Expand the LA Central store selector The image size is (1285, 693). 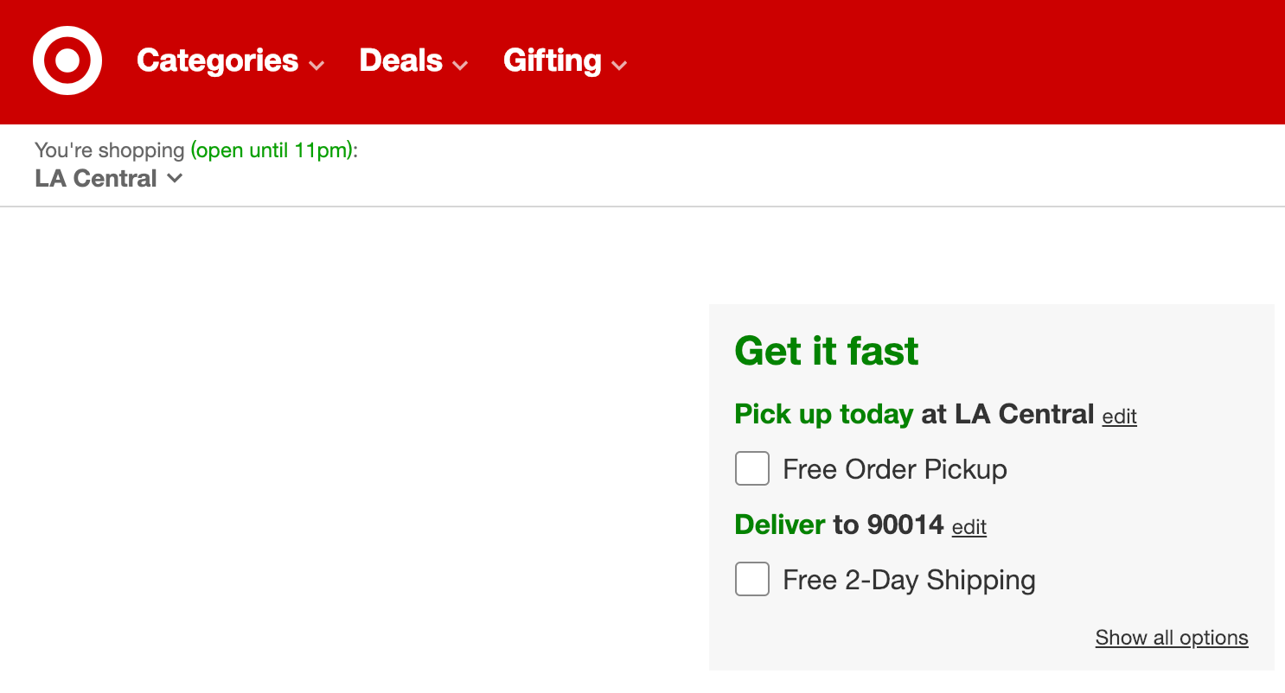pyautogui.click(x=96, y=179)
